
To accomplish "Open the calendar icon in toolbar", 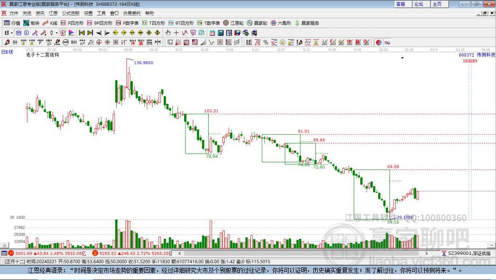I will (x=212, y=33).
